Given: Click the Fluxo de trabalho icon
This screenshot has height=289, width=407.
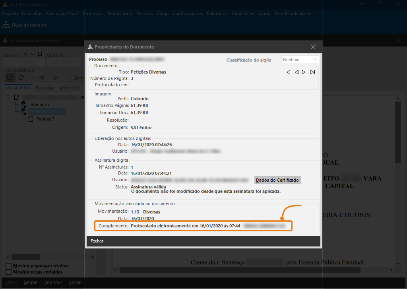Looking at the screenshot, I should click(6, 25).
